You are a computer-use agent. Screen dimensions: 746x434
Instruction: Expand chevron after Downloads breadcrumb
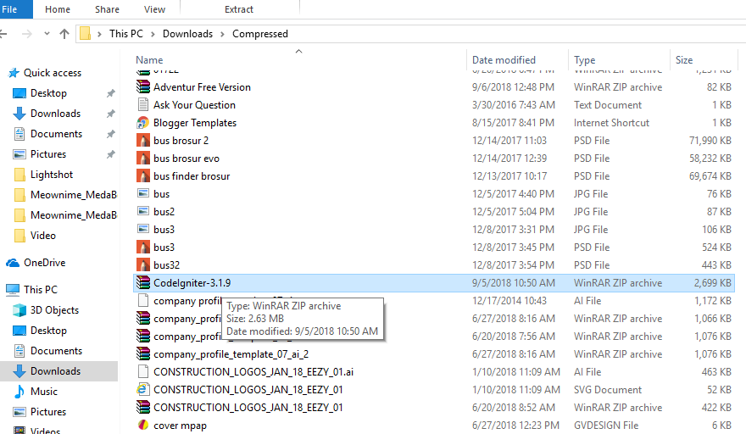click(222, 34)
